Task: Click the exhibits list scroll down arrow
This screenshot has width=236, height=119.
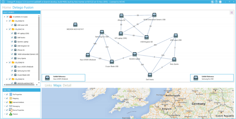Action: coord(39,83)
